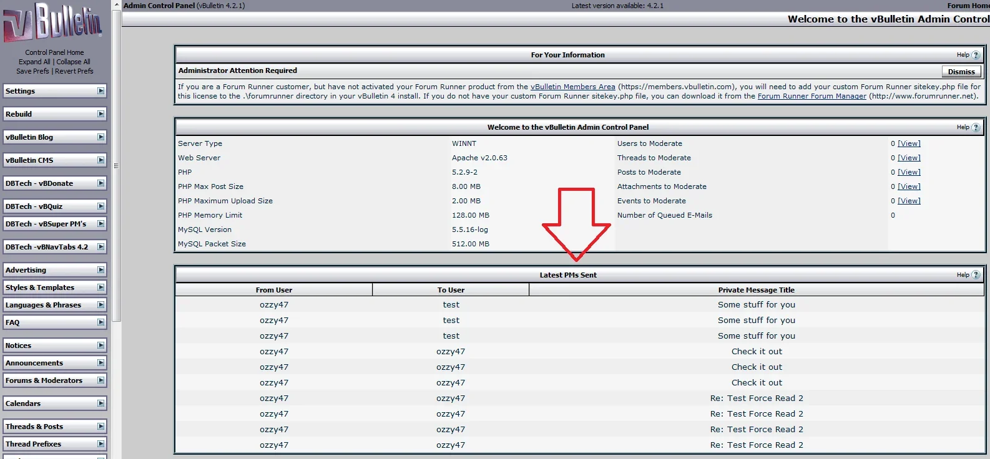Click Expand All link
990x459 pixels.
[x=34, y=62]
